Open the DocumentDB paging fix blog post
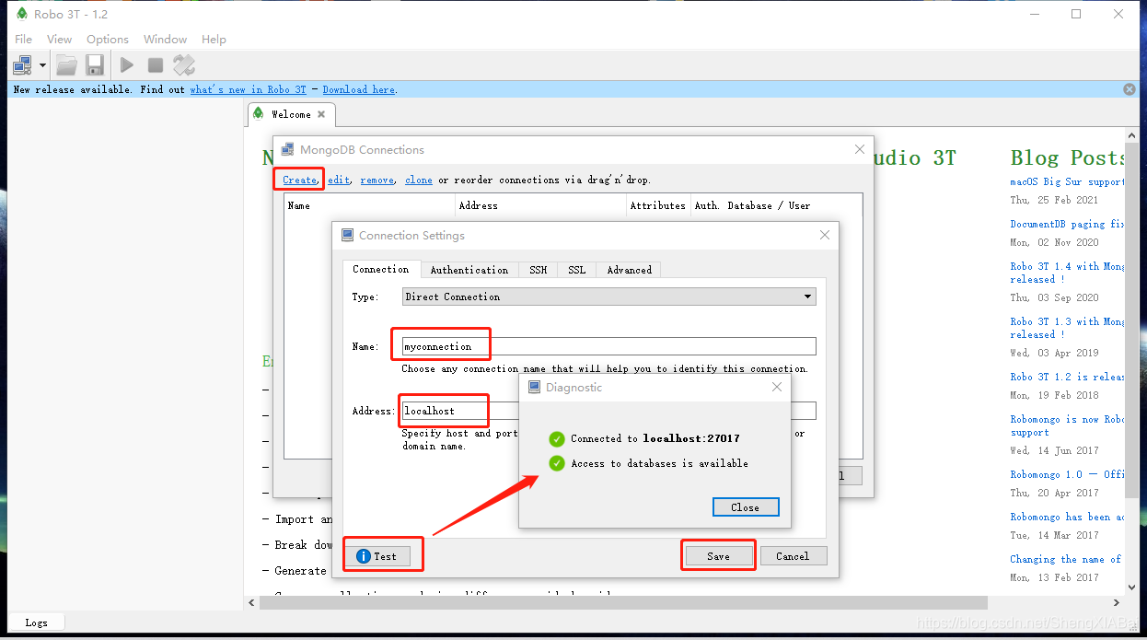This screenshot has height=640, width=1147. point(1068,224)
